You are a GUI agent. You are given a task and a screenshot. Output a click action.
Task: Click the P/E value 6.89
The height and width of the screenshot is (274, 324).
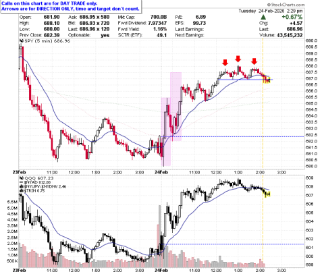pyautogui.click(x=200, y=17)
